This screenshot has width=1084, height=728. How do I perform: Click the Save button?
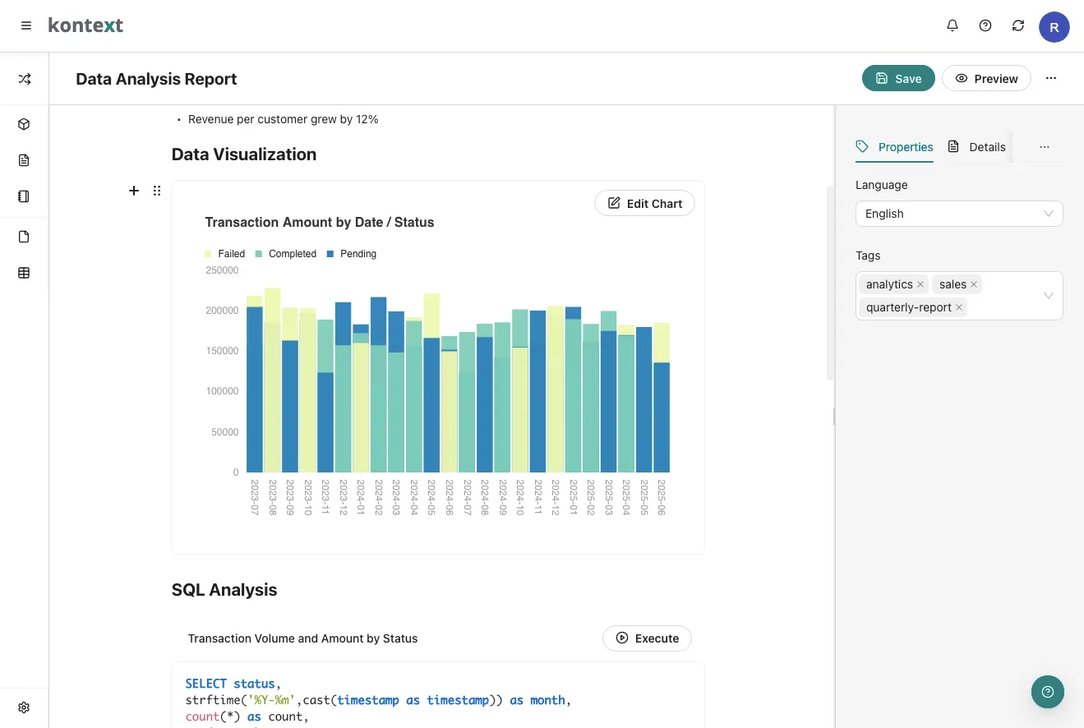[898, 79]
